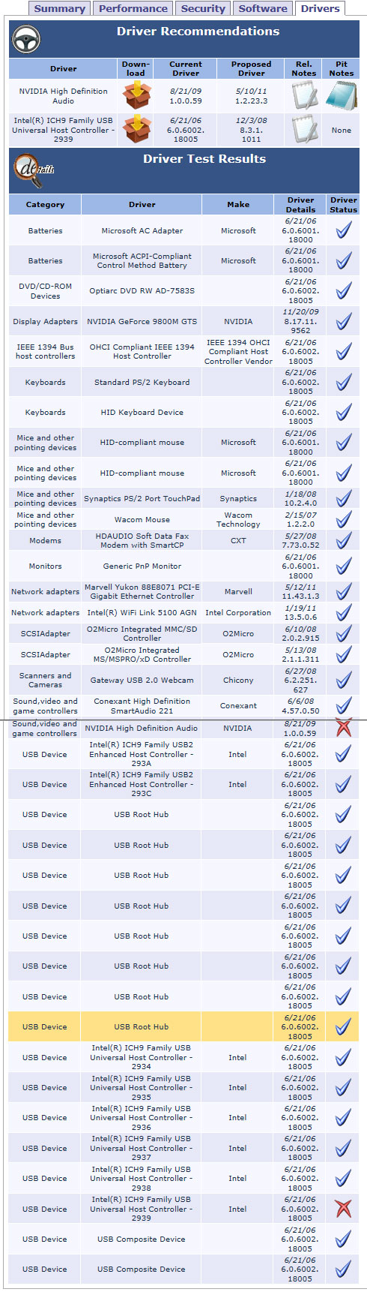Switch to the Performance tab
This screenshot has width=367, height=1292.
tap(133, 9)
